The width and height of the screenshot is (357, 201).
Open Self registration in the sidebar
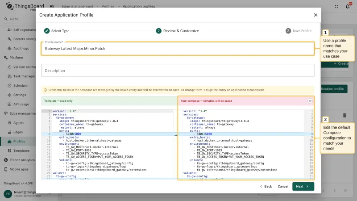pos(22,29)
